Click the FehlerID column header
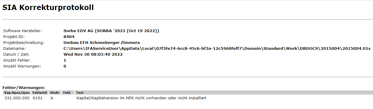The height and width of the screenshot is (109, 373). (x=40, y=93)
